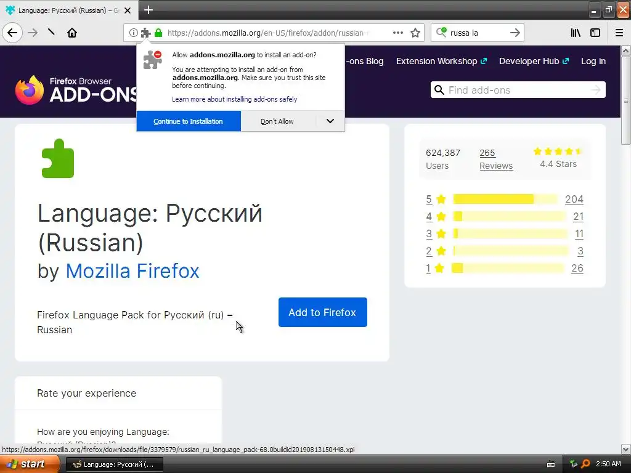Click the forward navigation arrow
The image size is (631, 473).
[x=33, y=33]
